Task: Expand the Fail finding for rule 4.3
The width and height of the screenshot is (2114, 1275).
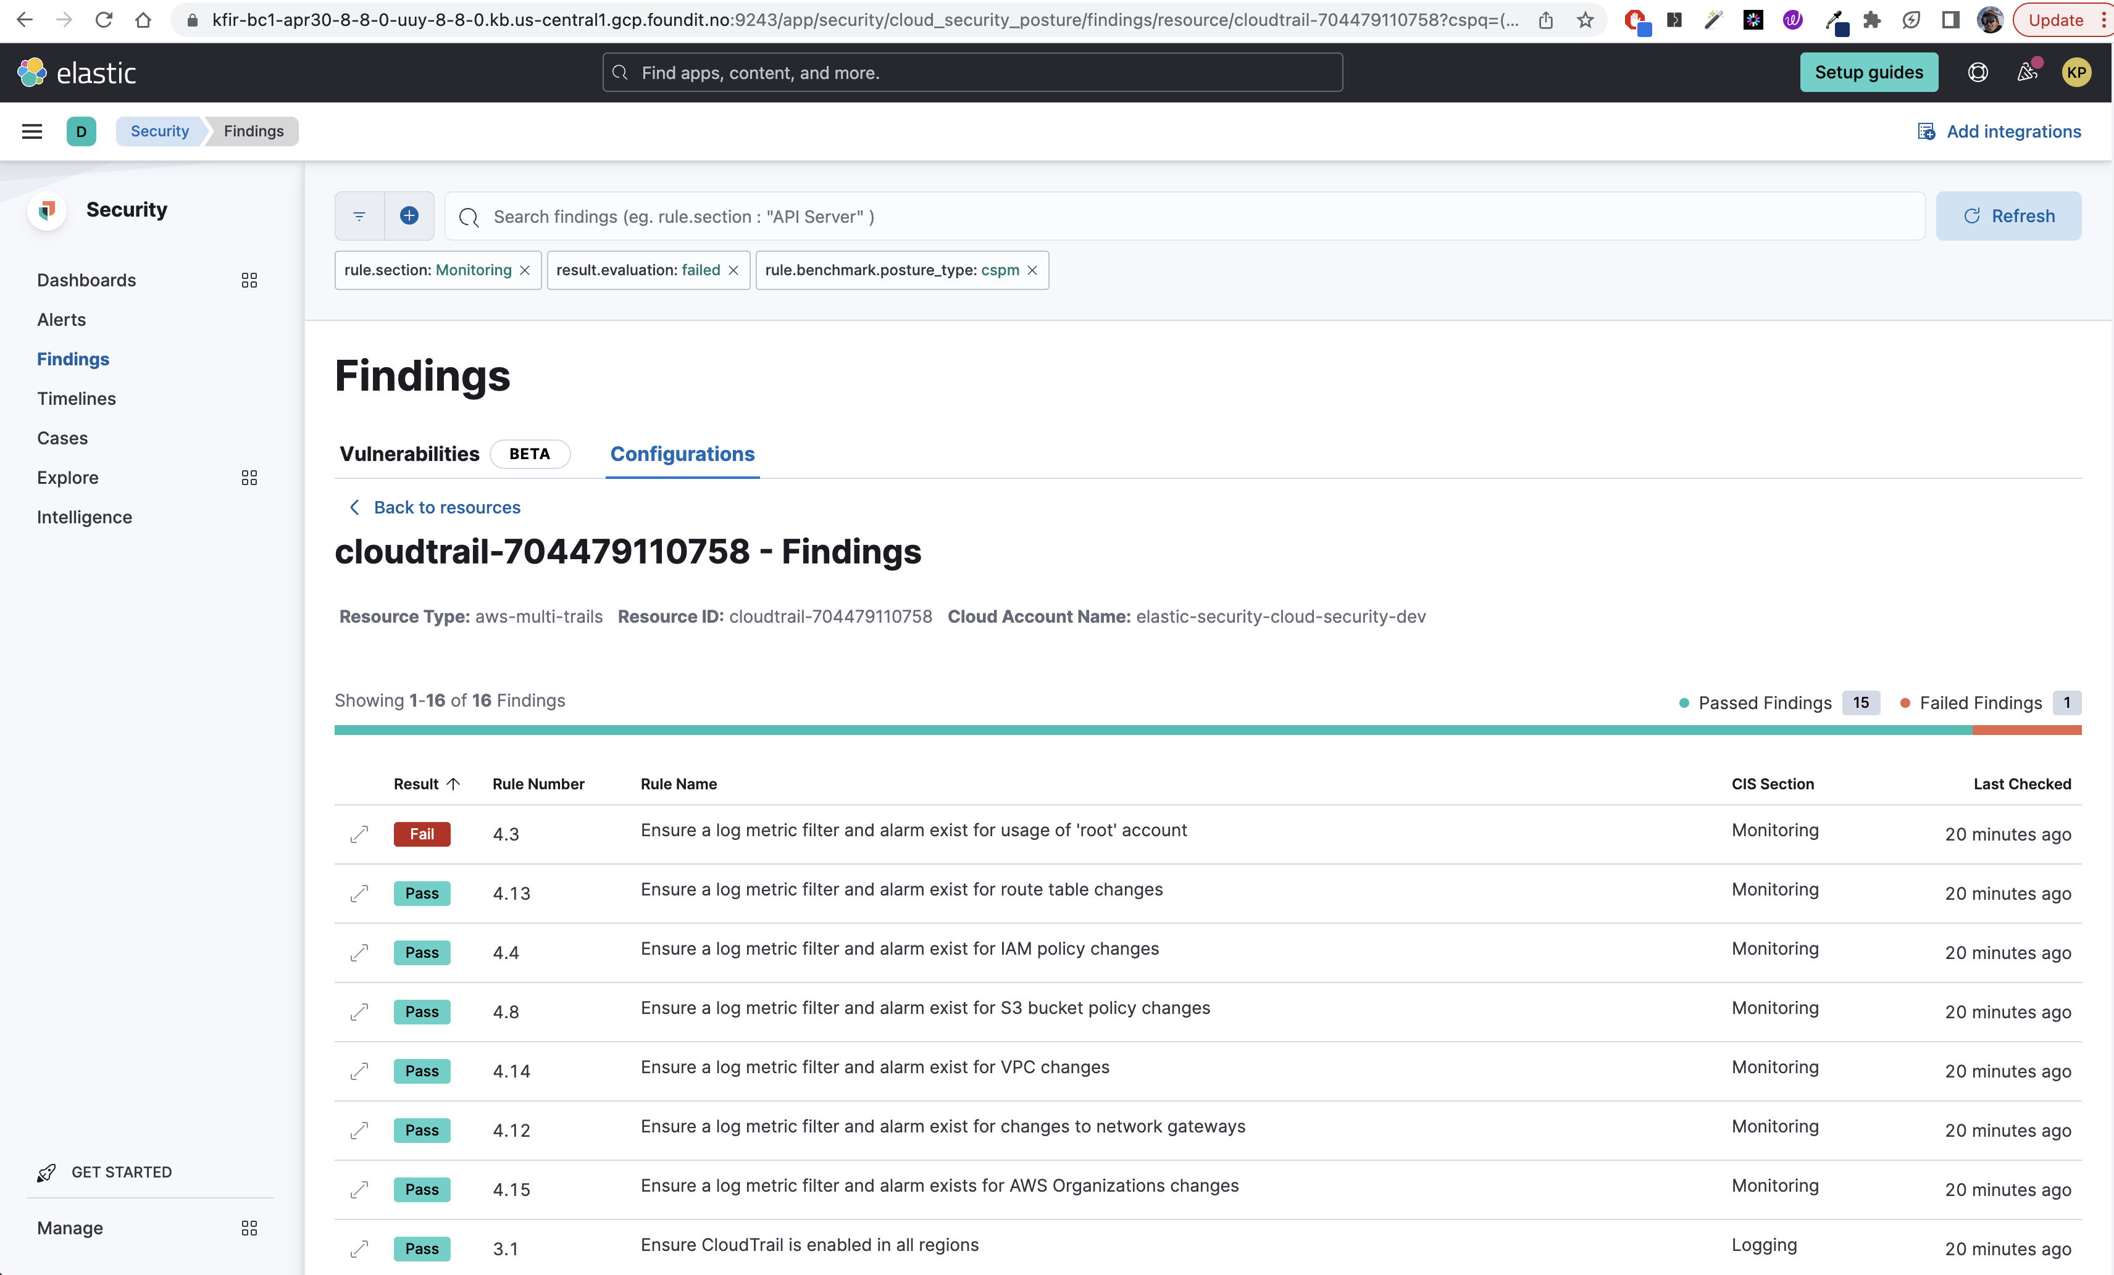Action: pos(359,833)
